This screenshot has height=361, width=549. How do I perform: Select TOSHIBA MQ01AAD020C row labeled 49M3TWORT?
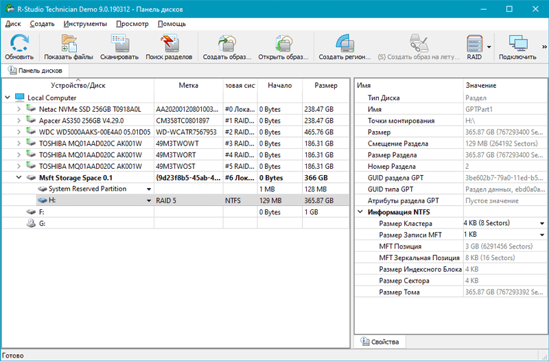pos(176,155)
